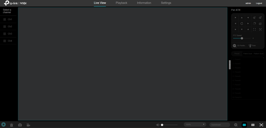Open the Settings tab
This screenshot has width=266, height=128.
click(x=166, y=3)
